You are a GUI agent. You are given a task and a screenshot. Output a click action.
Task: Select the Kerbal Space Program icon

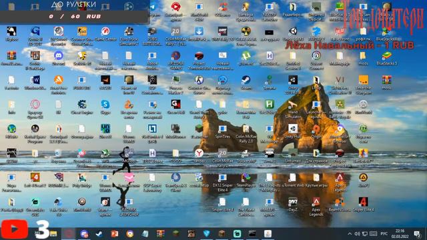click(x=35, y=129)
